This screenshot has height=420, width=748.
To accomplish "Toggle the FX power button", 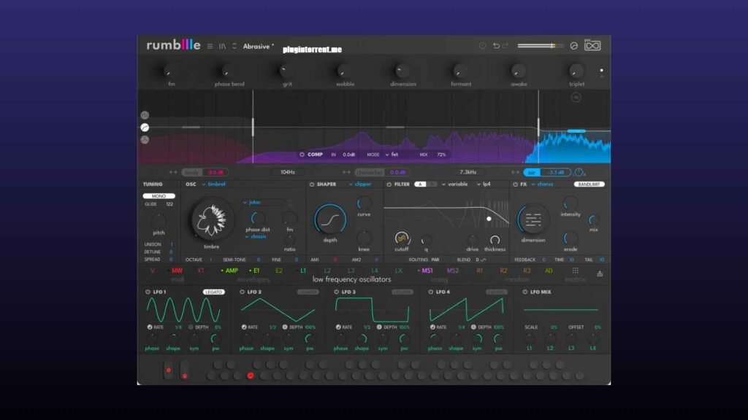I will click(515, 184).
